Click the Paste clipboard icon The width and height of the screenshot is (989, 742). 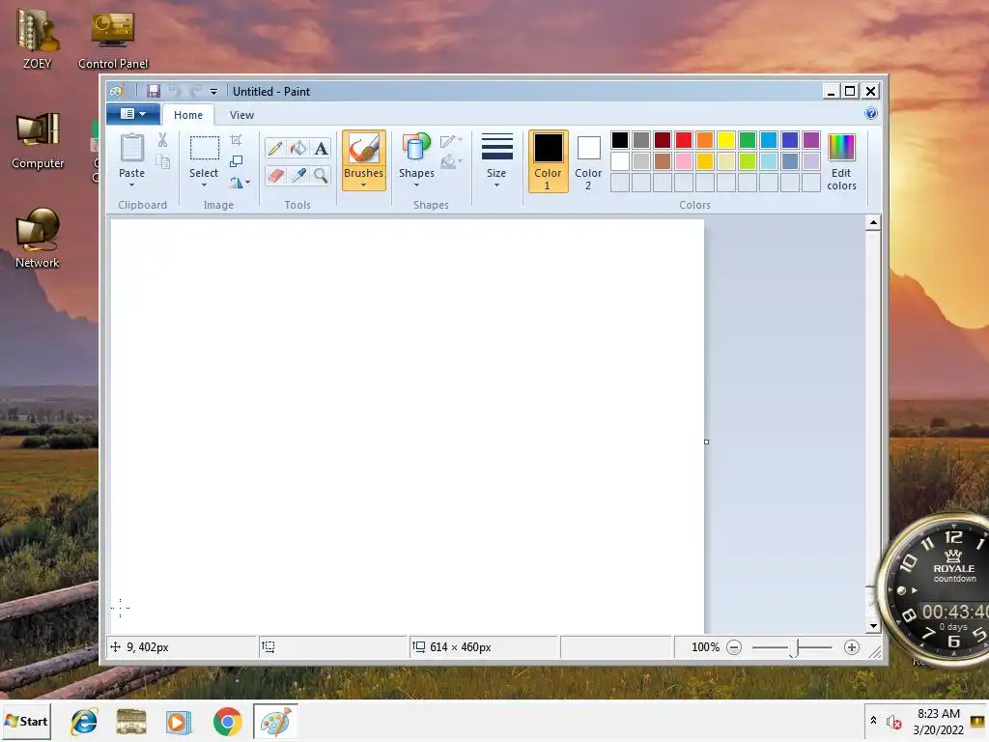(131, 148)
